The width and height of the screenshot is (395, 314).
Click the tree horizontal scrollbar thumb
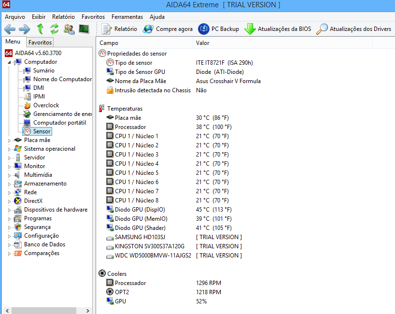tap(44, 311)
